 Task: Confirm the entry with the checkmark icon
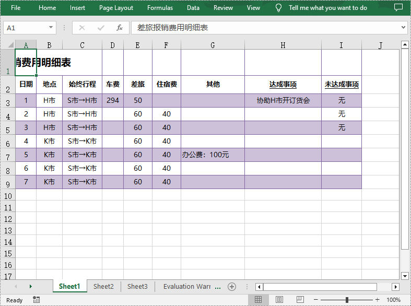point(101,28)
